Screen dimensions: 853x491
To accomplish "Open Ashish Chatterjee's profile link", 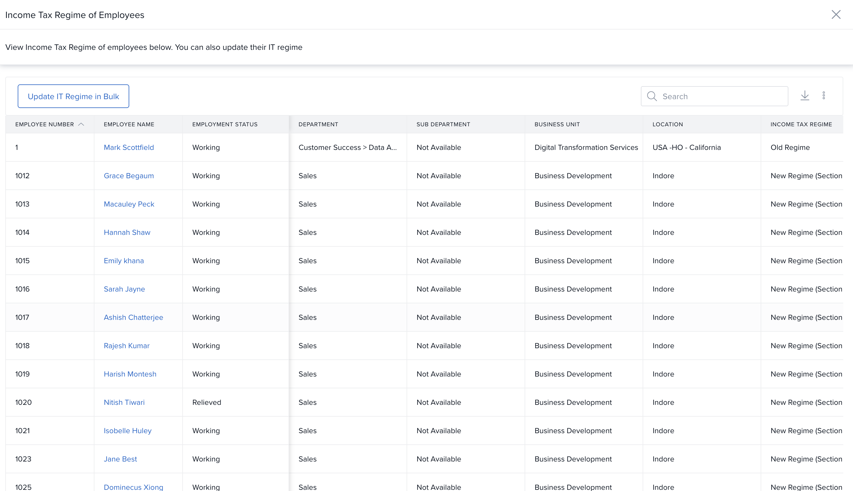I will [x=133, y=317].
